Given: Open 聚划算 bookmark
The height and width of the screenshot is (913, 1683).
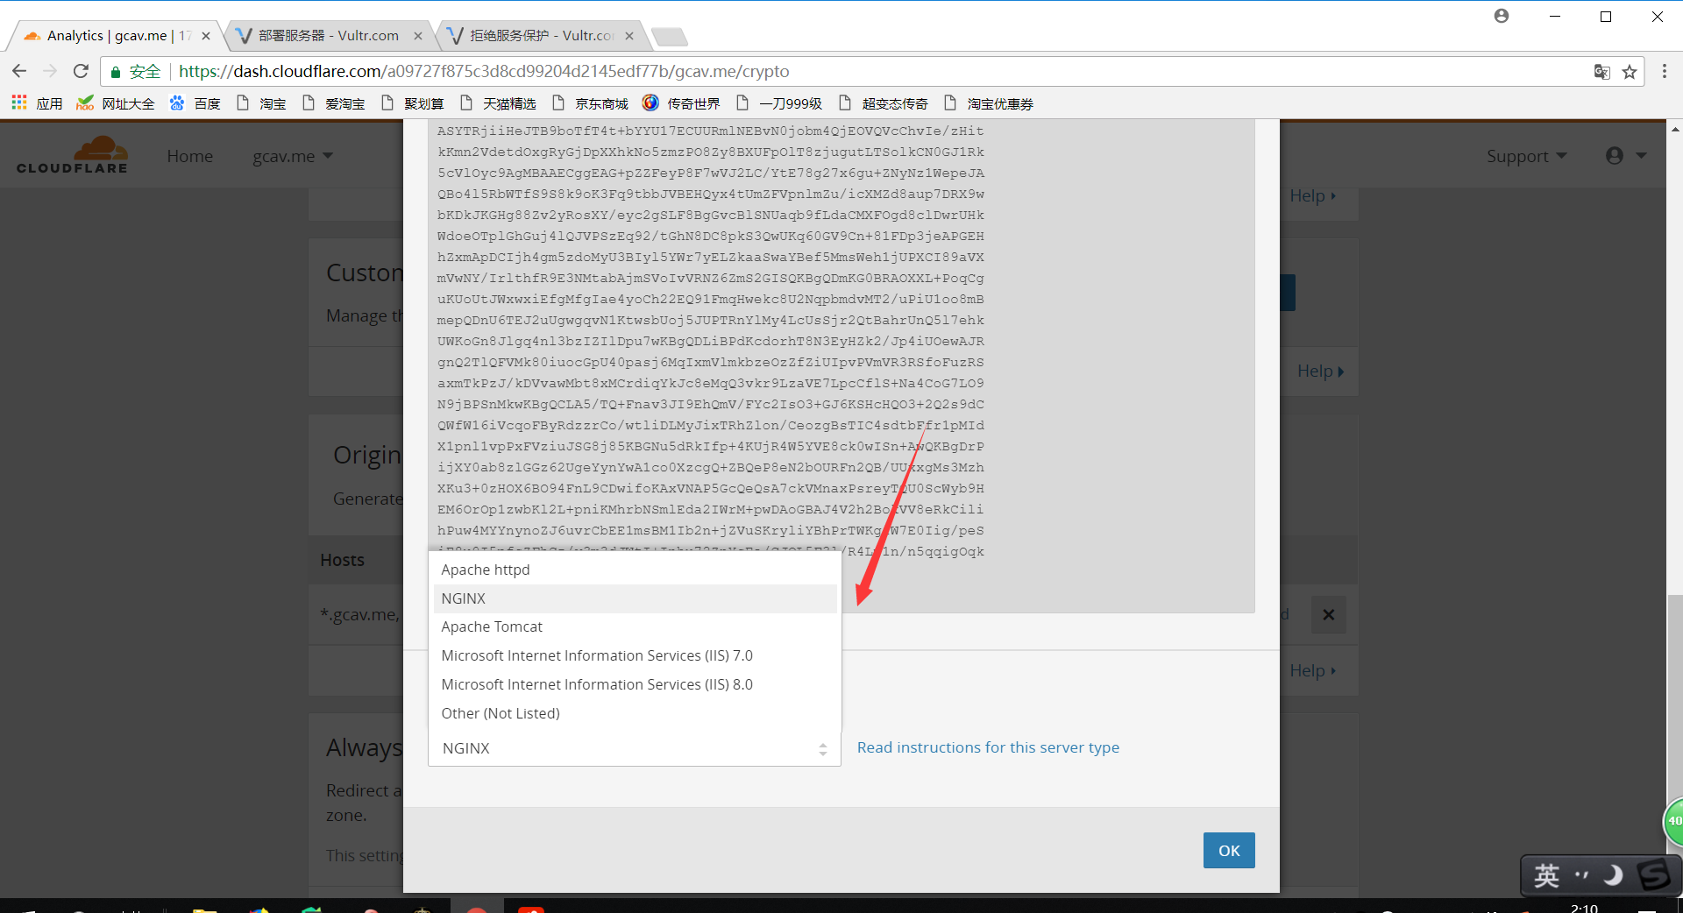Looking at the screenshot, I should point(413,103).
